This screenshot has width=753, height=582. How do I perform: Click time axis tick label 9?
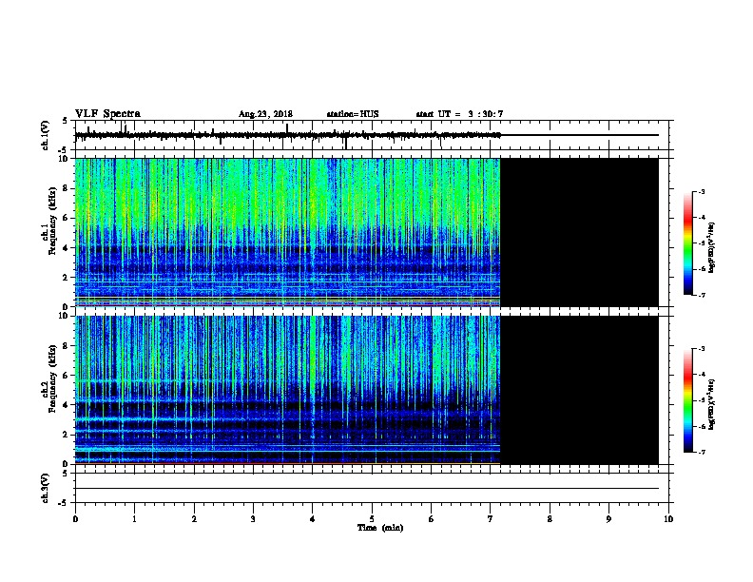tap(608, 518)
